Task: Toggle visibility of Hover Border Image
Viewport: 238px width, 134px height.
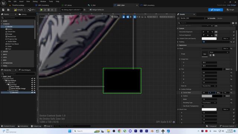Action: [x=35, y=89]
